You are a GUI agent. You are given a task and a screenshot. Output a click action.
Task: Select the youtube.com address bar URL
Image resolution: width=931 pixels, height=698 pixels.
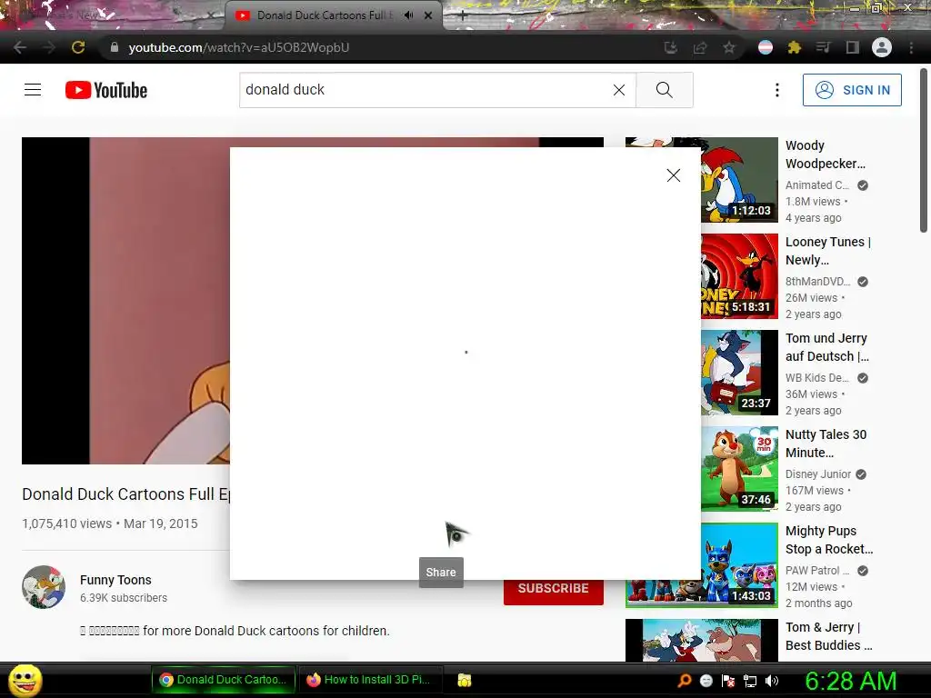(x=239, y=47)
